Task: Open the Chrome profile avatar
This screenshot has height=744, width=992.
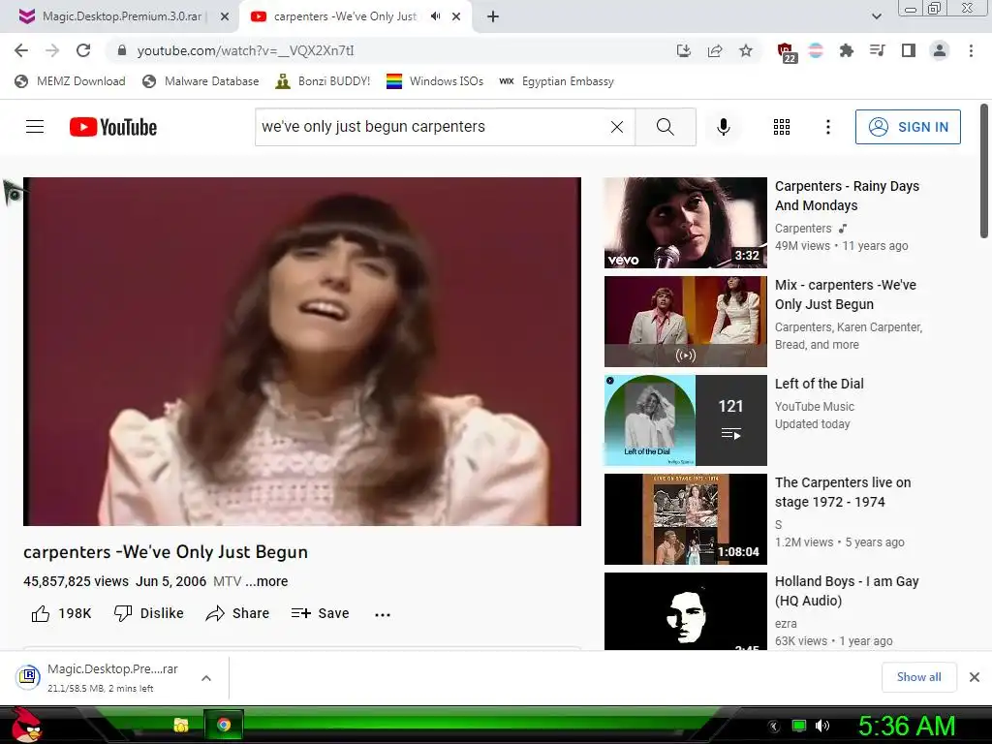Action: pos(940,50)
